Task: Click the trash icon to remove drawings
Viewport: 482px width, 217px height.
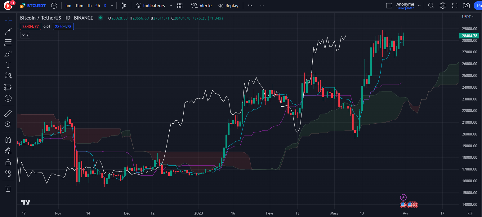Action: tap(8, 188)
